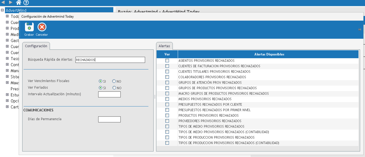365x157 pixels.
Task: Expand the Cont tree node
Action: (x=7, y=64)
